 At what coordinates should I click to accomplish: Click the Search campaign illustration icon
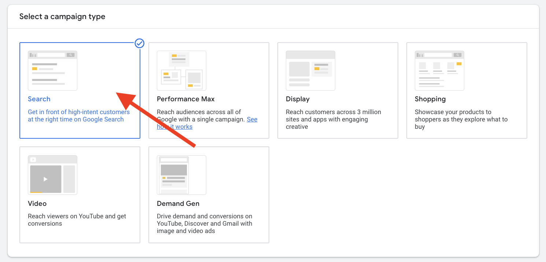point(52,70)
